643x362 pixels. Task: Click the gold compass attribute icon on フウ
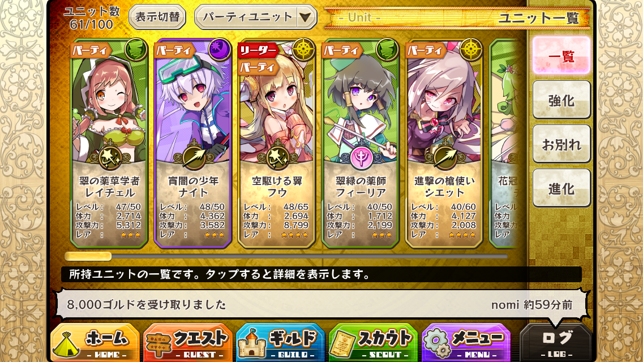tap(303, 50)
